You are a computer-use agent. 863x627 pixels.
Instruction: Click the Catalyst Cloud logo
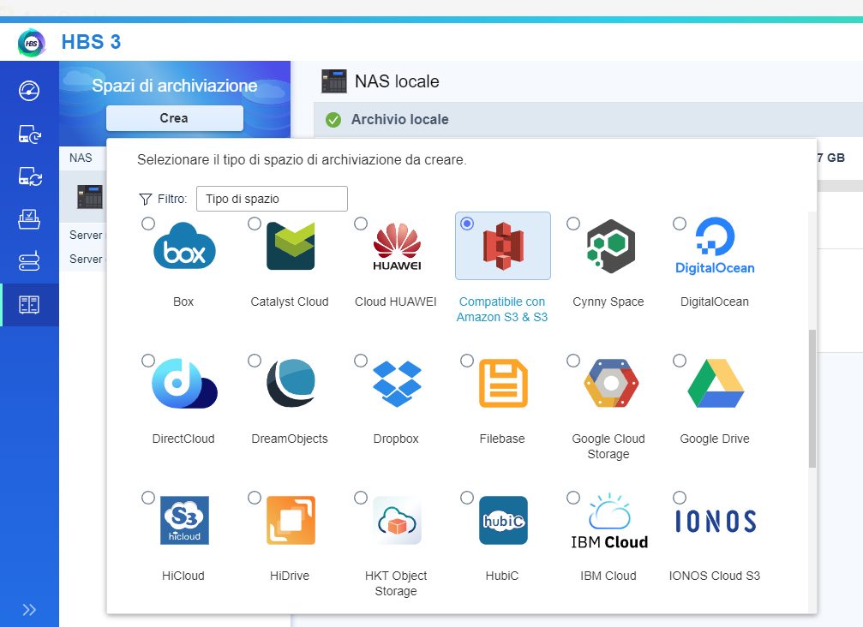tap(291, 246)
